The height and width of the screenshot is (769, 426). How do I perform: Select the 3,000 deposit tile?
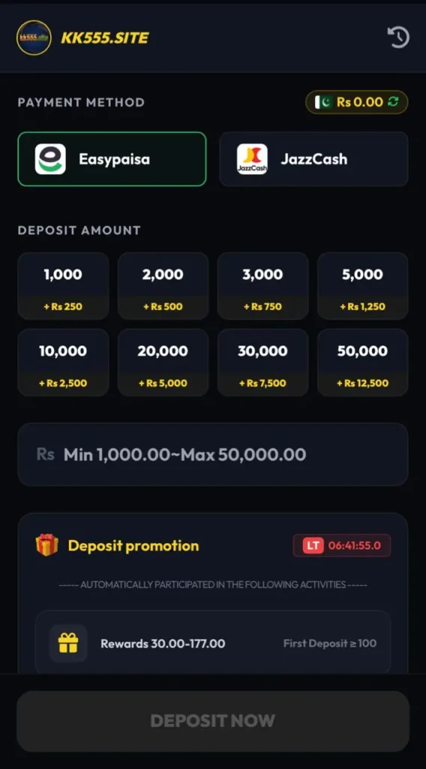click(263, 286)
